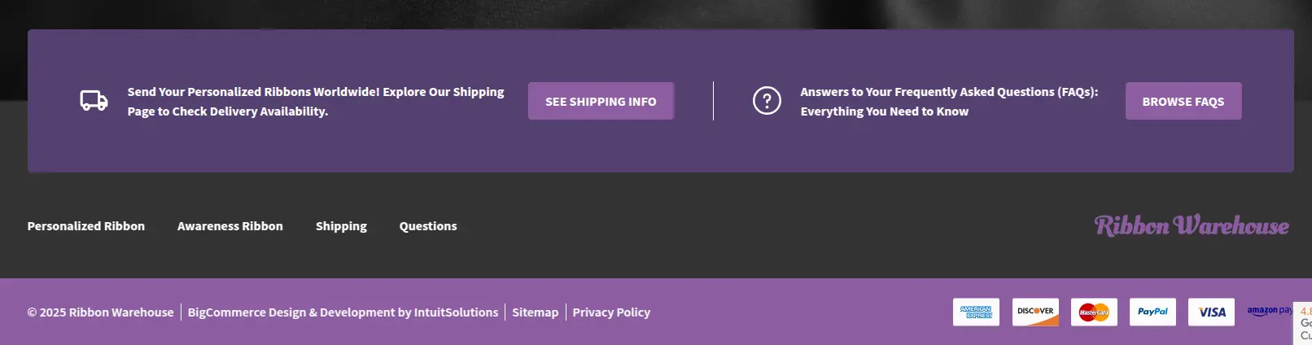Click the Ribbon Warehouse footer logo
The width and height of the screenshot is (1312, 345).
point(1191,225)
